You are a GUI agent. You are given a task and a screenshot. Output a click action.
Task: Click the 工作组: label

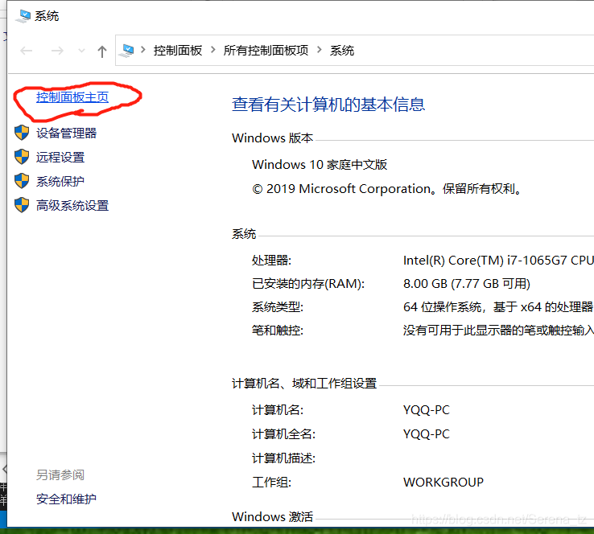(271, 483)
